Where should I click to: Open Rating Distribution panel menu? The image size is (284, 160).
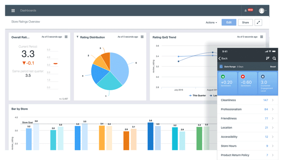tap(142, 37)
